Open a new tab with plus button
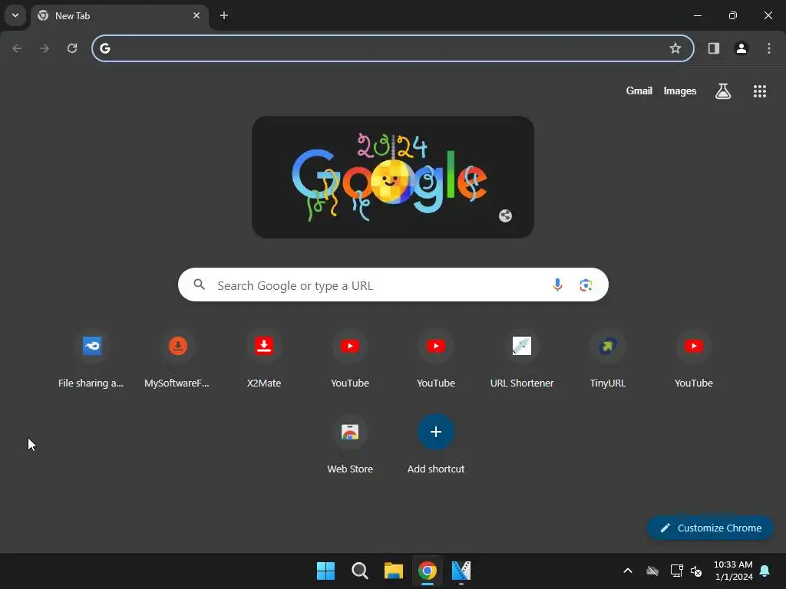 [x=224, y=15]
